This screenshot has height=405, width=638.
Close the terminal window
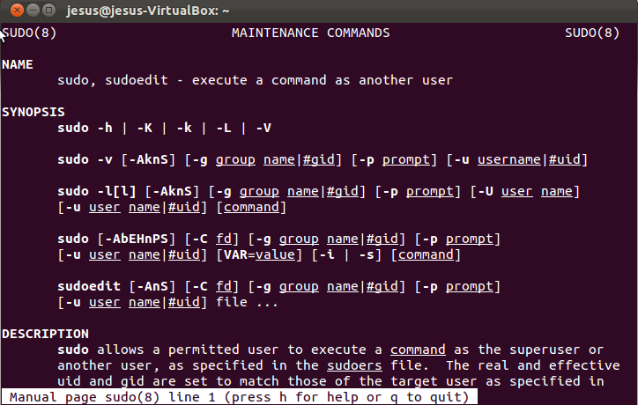11,11
